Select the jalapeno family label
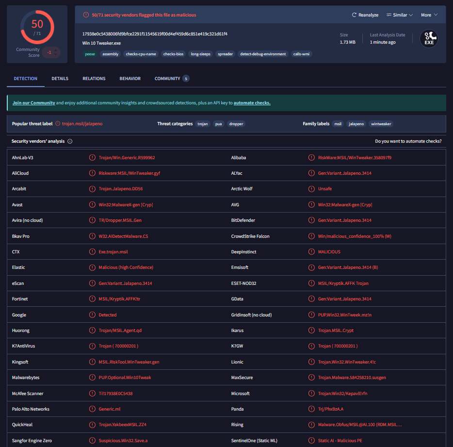The height and width of the screenshot is (447, 453). 356,124
